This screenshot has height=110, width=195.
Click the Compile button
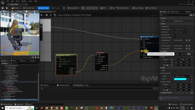pyautogui.click(x=15, y=8)
